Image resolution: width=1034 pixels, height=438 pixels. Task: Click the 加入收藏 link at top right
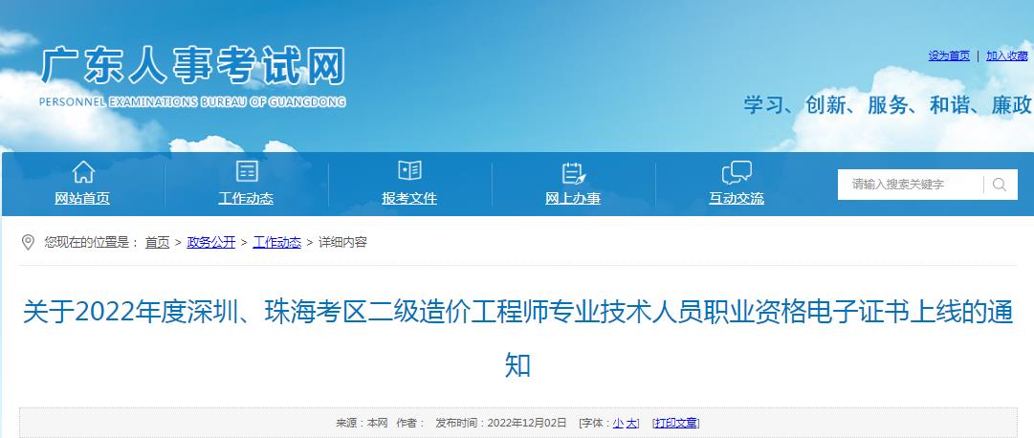click(x=1007, y=55)
